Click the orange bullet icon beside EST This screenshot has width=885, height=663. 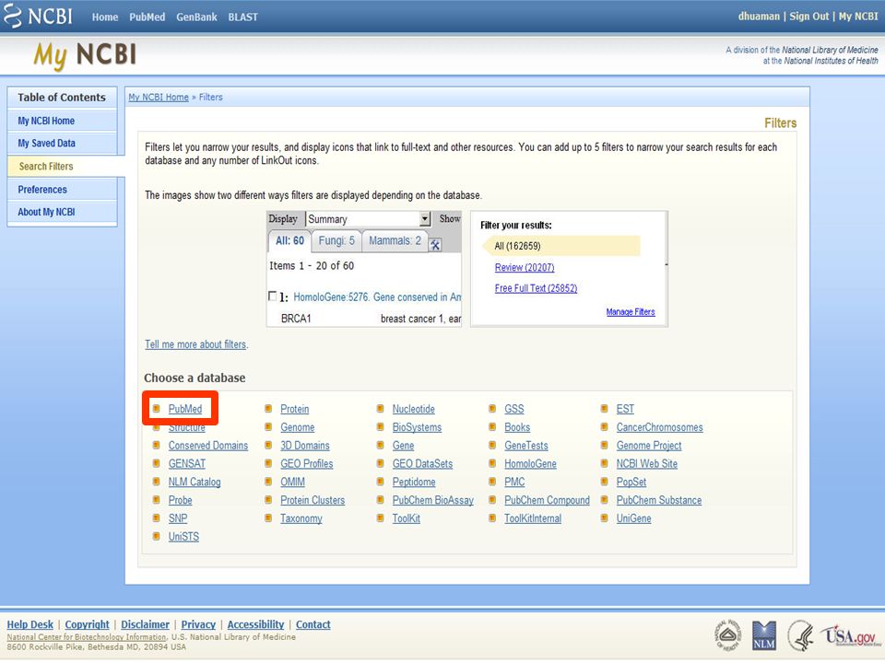point(605,409)
